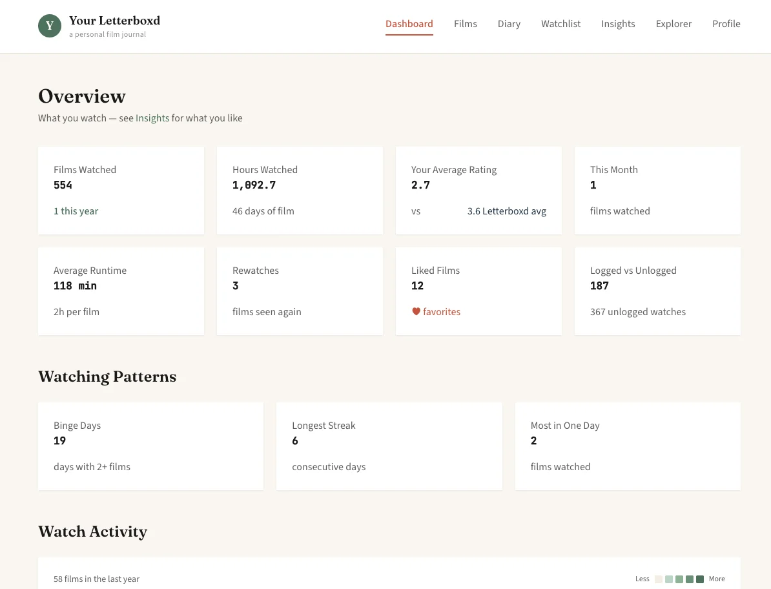Click the Binge Days card

pyautogui.click(x=150, y=446)
